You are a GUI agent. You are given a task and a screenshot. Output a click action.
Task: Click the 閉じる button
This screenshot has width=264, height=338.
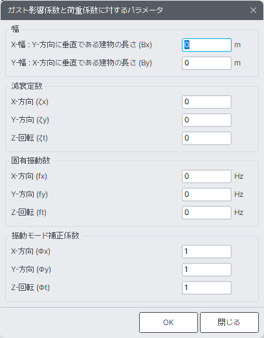[229, 322]
